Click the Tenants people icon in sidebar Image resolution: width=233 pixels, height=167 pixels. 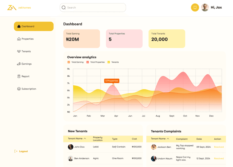(19, 51)
